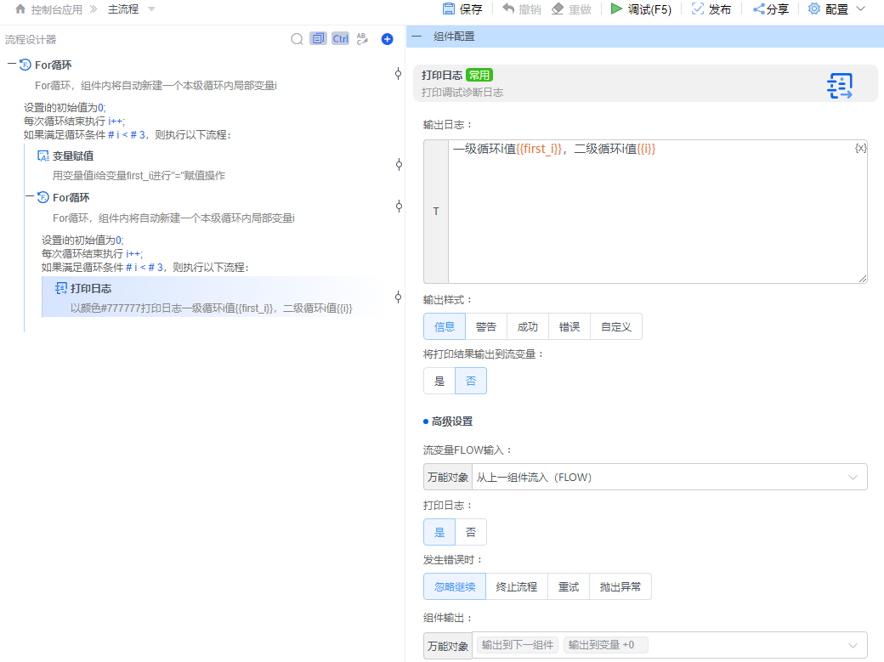Choose 是 under 打印日志 advanced option
884x662 pixels.
[x=439, y=532]
